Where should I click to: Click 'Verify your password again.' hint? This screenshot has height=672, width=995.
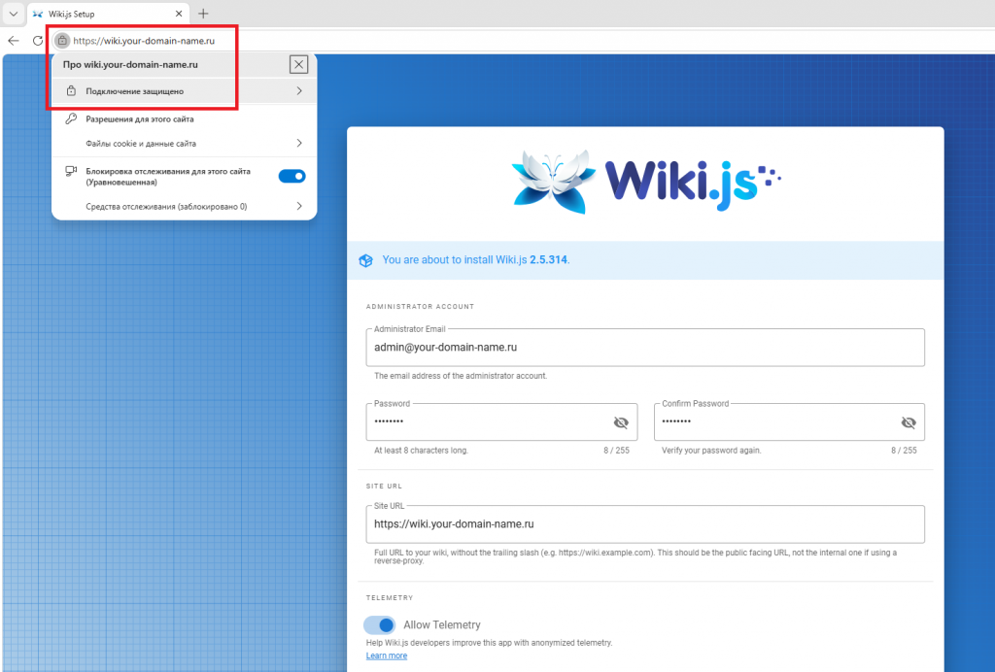(x=711, y=451)
